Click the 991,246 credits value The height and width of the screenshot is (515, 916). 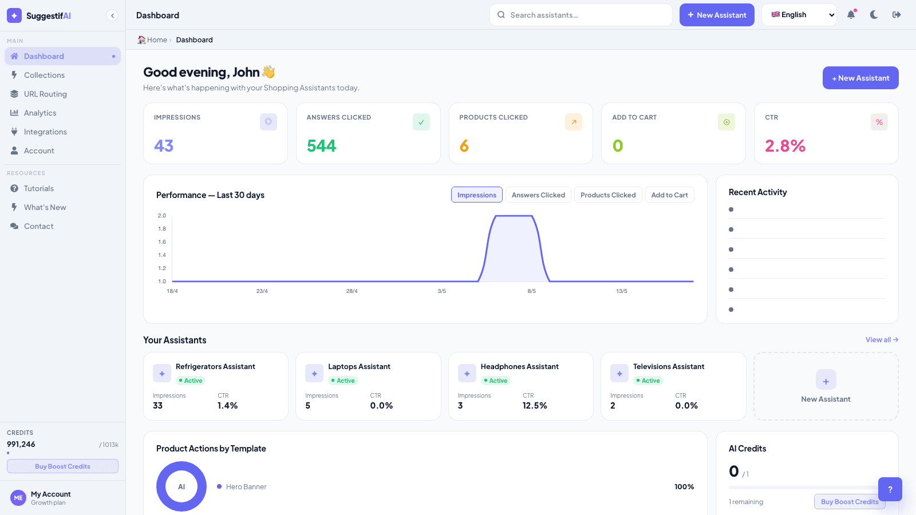(x=21, y=444)
